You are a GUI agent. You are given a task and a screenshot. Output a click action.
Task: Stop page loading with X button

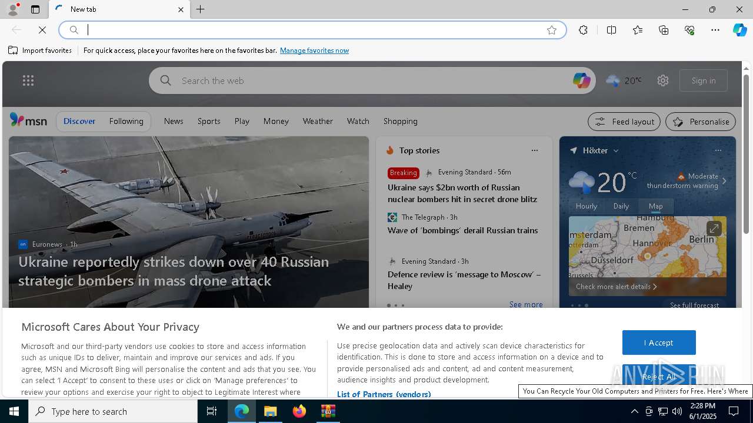42,30
